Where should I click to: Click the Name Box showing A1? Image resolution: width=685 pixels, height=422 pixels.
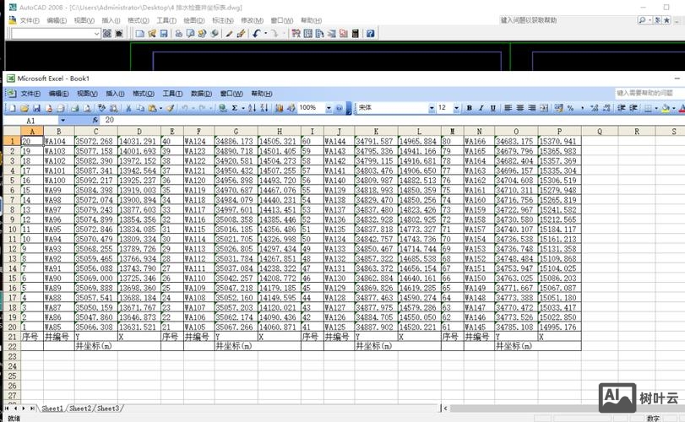pyautogui.click(x=42, y=121)
